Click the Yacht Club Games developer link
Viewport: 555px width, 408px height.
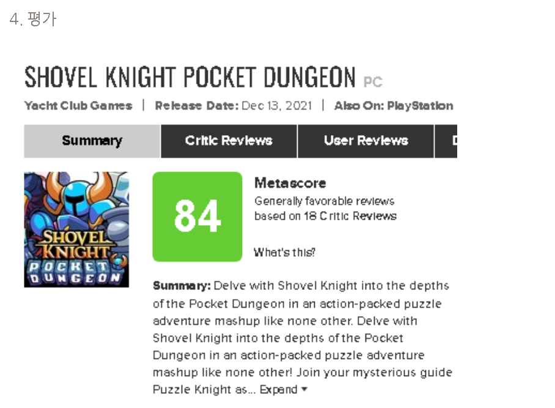click(78, 105)
